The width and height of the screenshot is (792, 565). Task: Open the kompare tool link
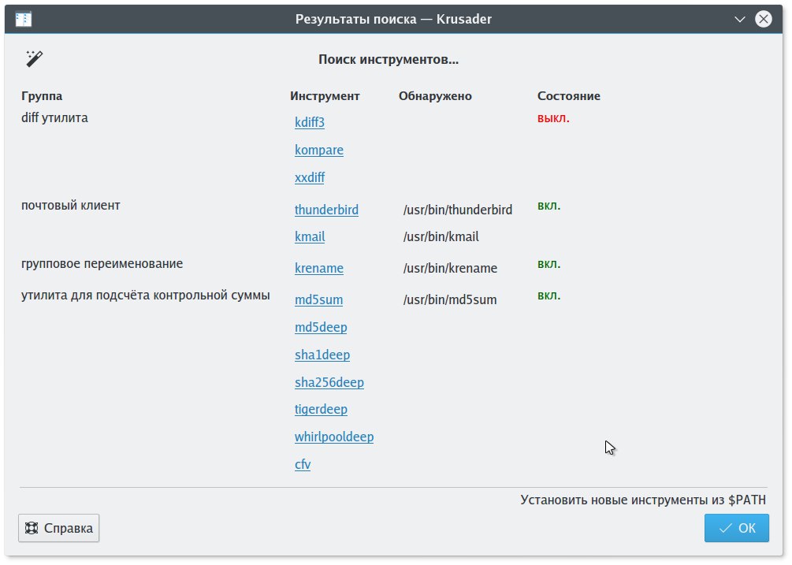coord(318,150)
